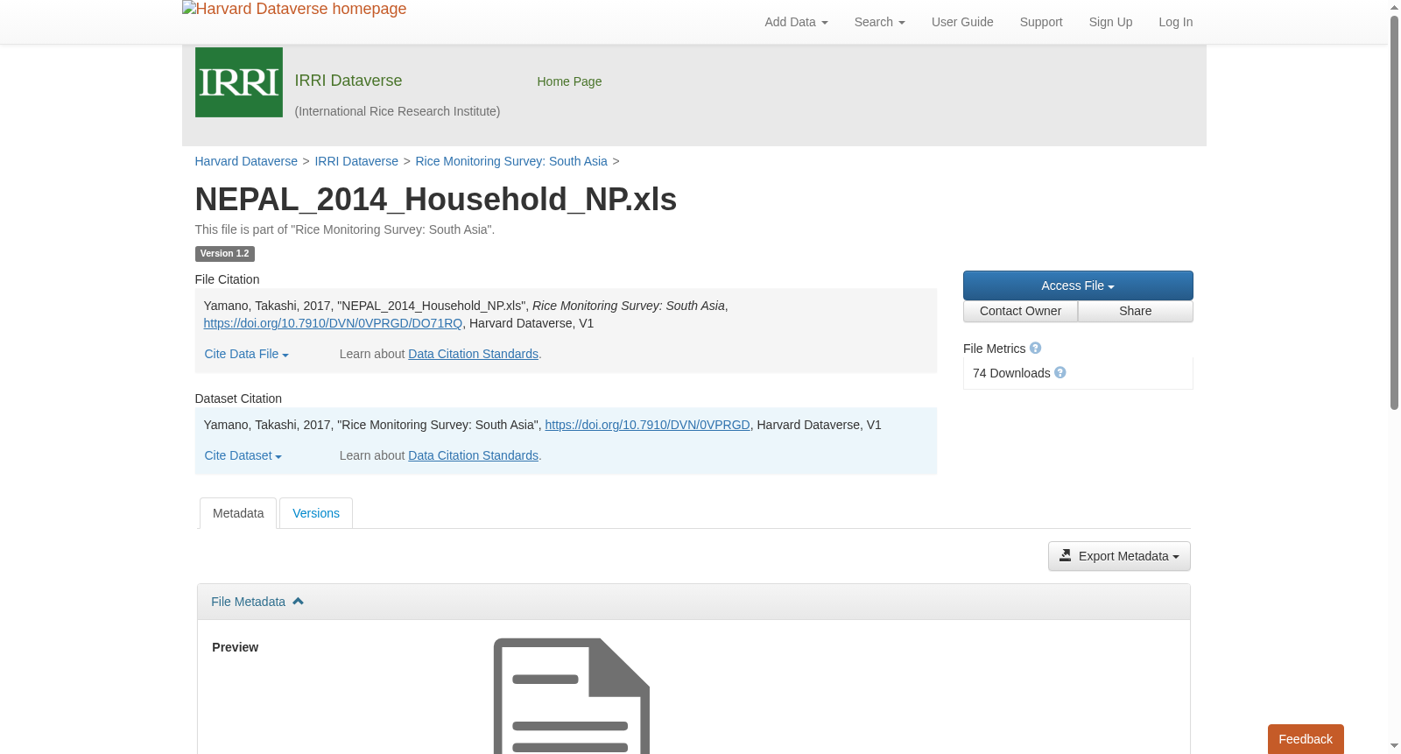Open the Support menu item
This screenshot has height=754, width=1401.
click(x=1041, y=22)
